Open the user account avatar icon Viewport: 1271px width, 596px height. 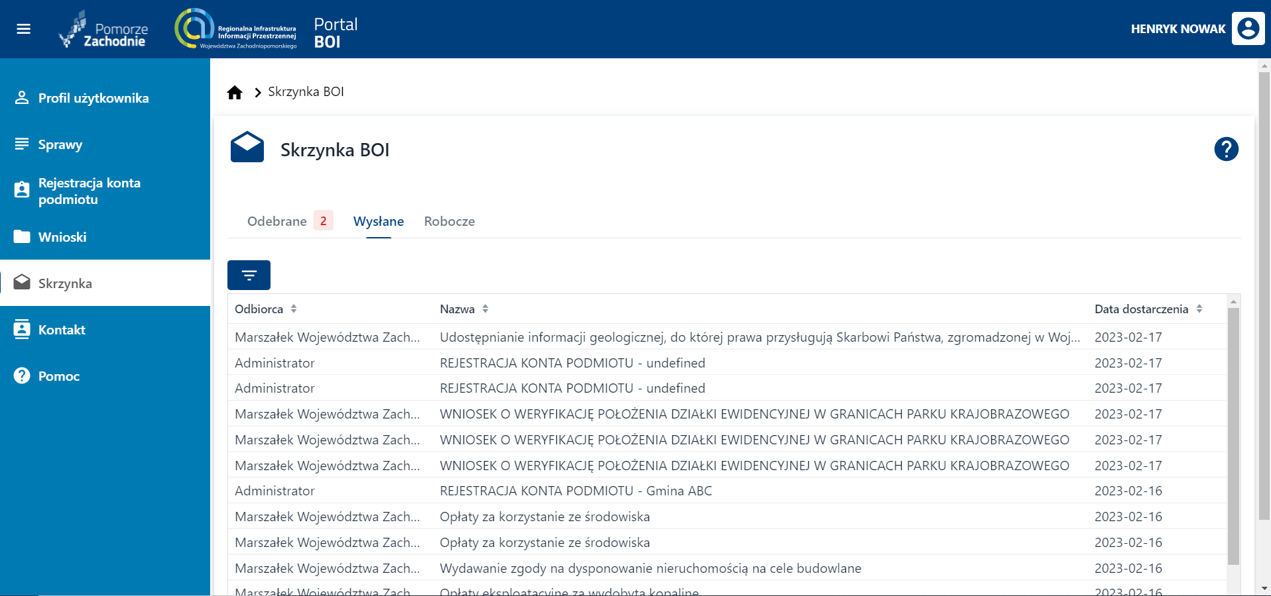(1248, 28)
